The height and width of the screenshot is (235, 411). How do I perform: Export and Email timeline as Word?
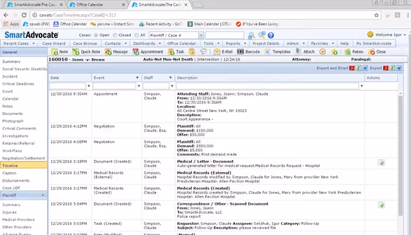365,68
